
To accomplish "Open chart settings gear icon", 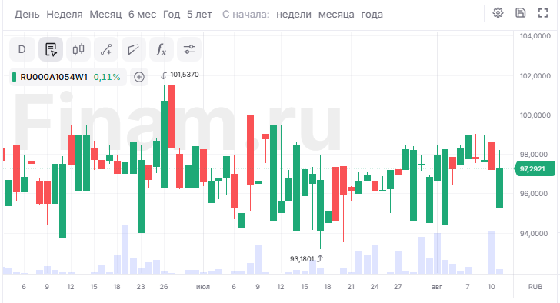I will 498,13.
